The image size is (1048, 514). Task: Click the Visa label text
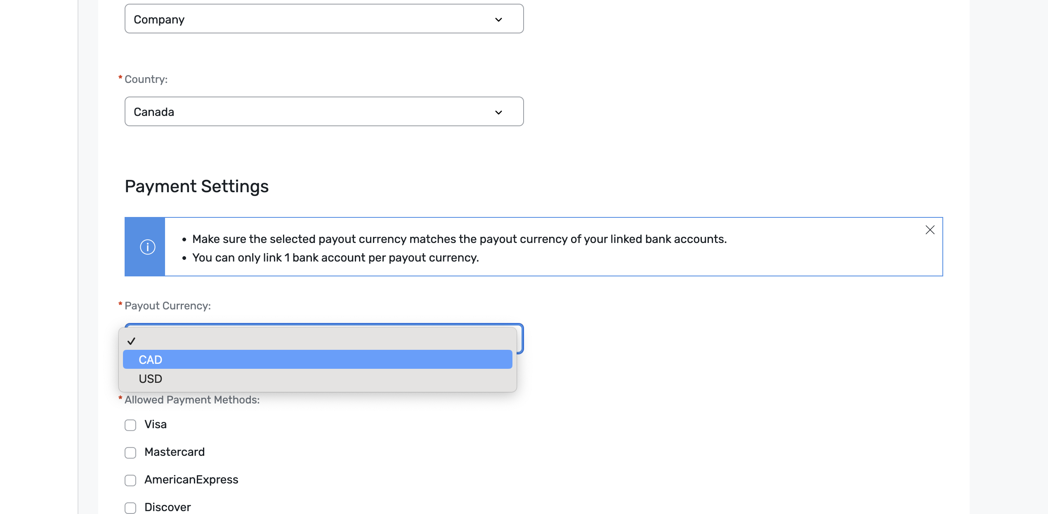tap(156, 424)
